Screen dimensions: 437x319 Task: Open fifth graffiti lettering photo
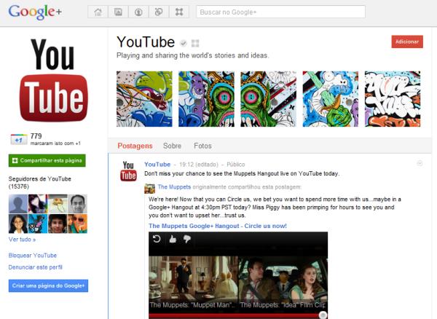click(x=393, y=99)
